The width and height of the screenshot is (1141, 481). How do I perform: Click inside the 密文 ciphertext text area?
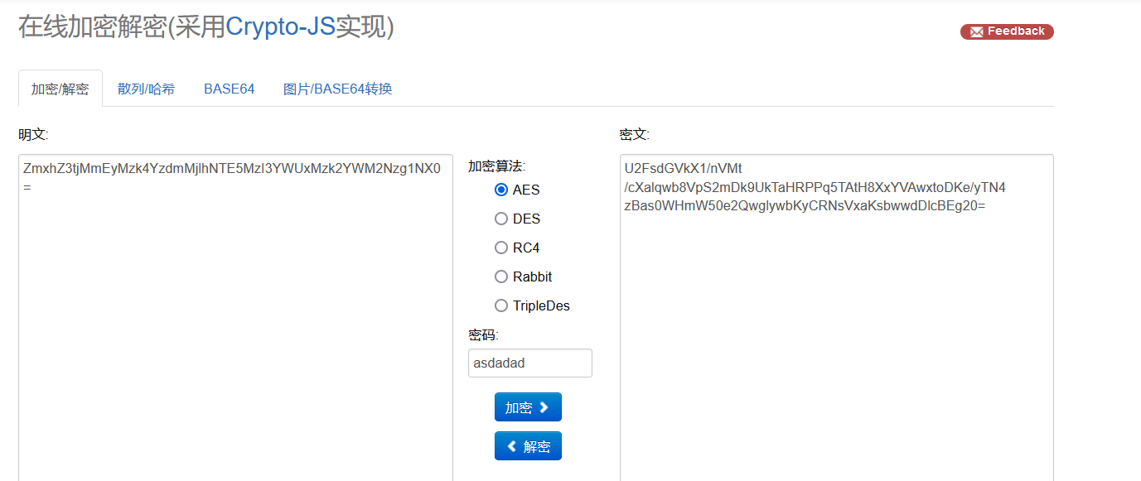point(836,331)
